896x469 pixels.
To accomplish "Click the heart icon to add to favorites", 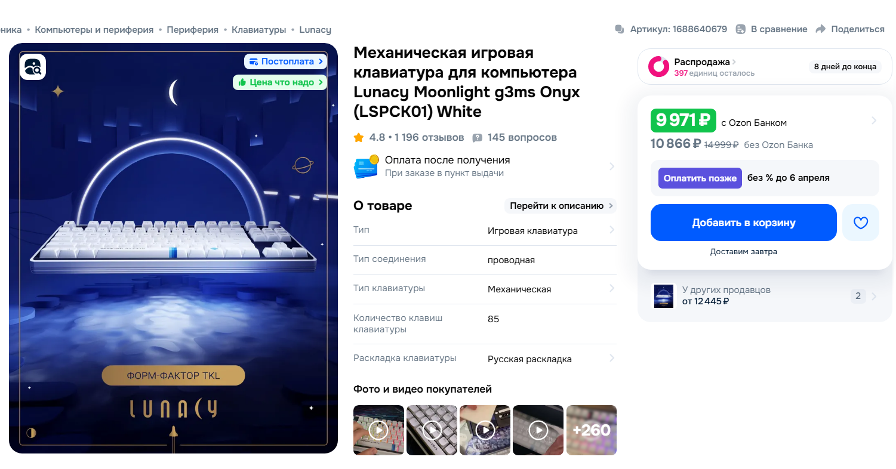I will [x=860, y=223].
